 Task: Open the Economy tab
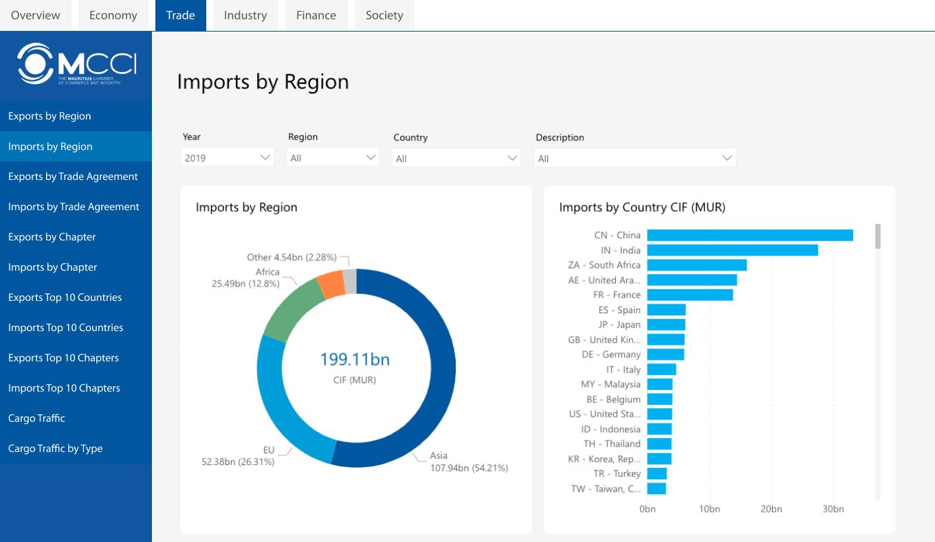point(113,15)
